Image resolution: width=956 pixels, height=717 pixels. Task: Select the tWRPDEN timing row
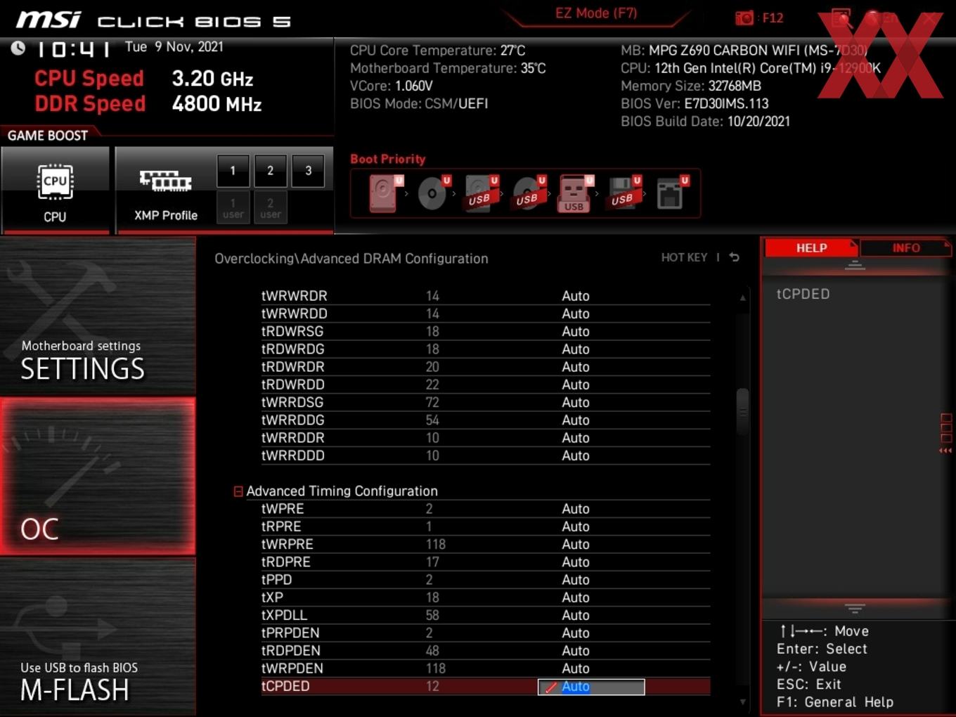[485, 668]
